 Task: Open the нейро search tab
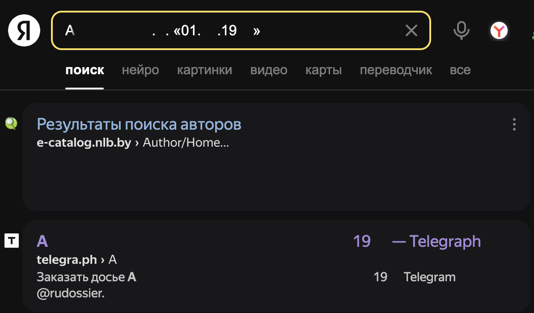point(140,70)
